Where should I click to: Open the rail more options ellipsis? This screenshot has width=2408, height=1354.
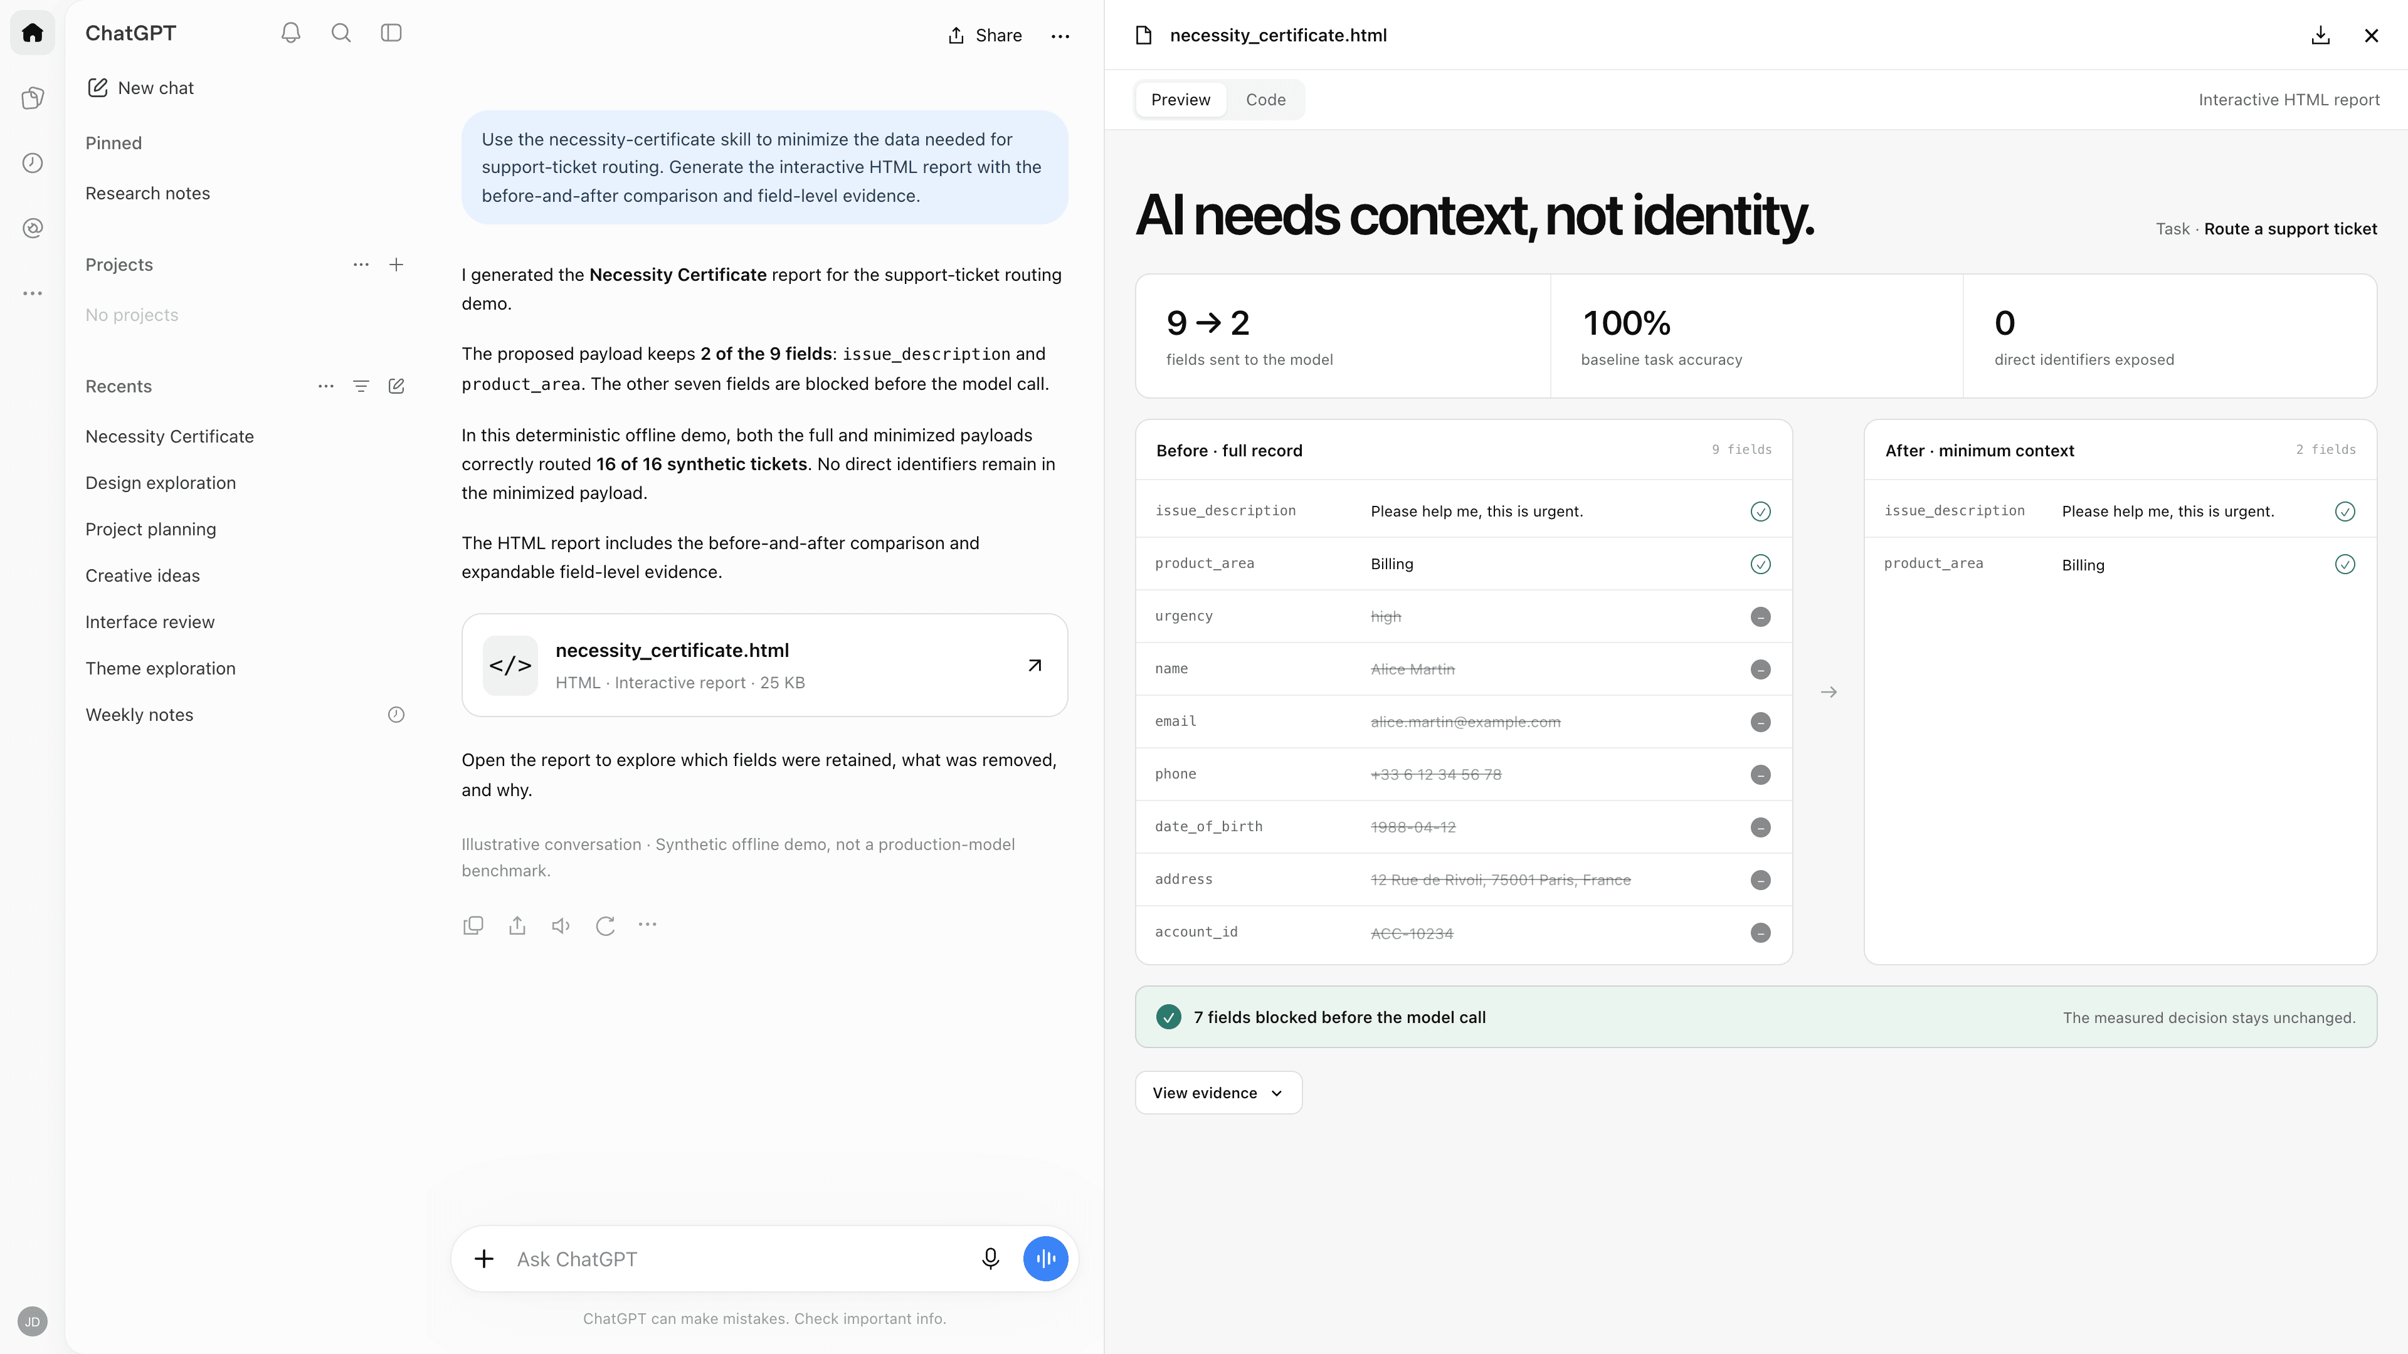pyautogui.click(x=33, y=293)
